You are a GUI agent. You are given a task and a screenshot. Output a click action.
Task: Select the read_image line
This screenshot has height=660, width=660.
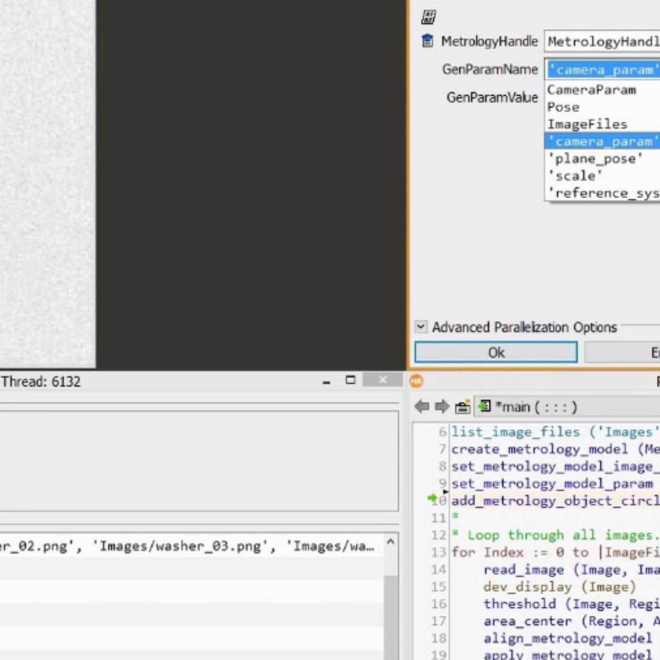tap(571, 569)
